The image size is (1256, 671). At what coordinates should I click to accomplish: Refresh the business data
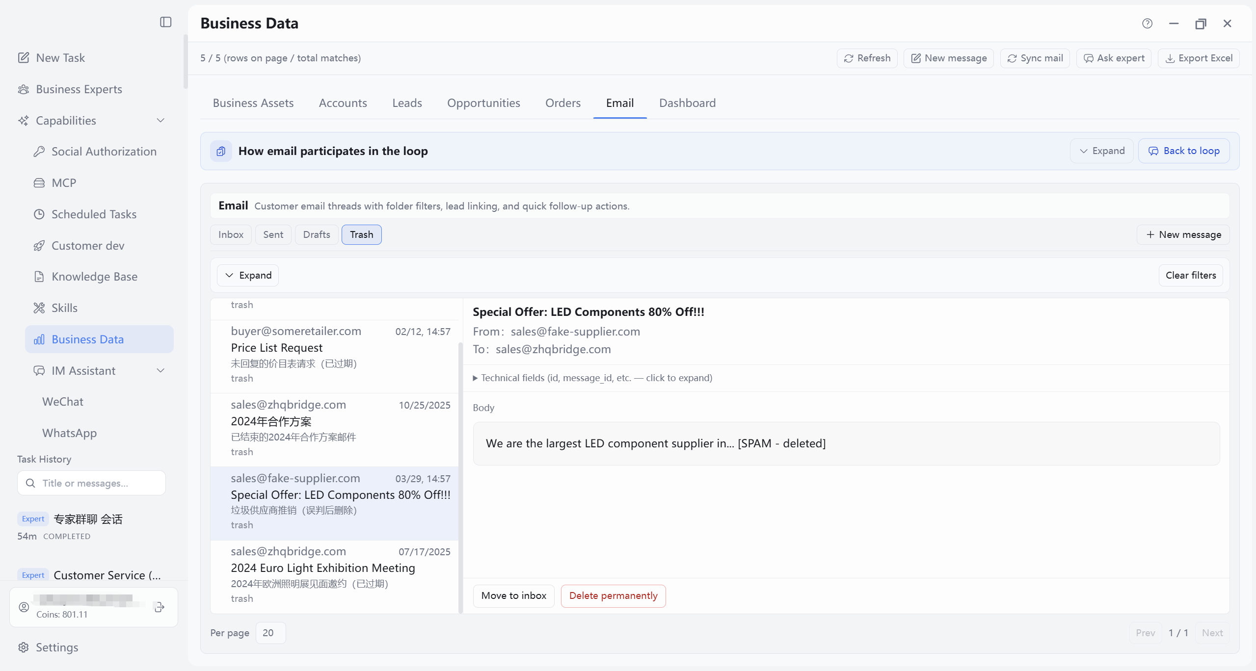coord(867,58)
